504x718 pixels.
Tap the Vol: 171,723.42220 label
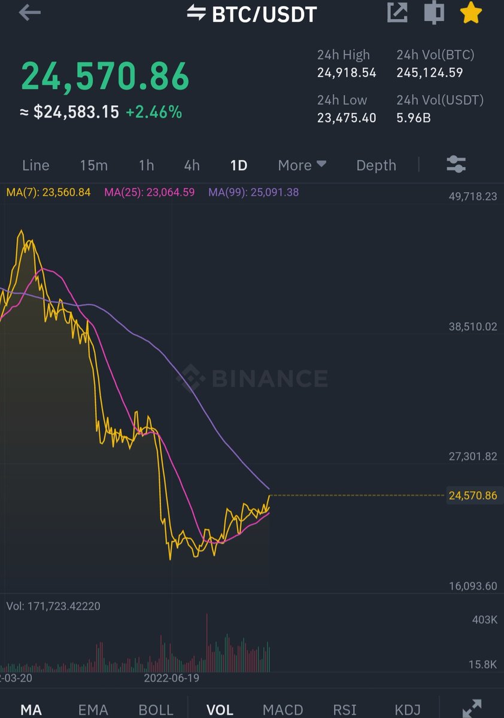click(53, 606)
